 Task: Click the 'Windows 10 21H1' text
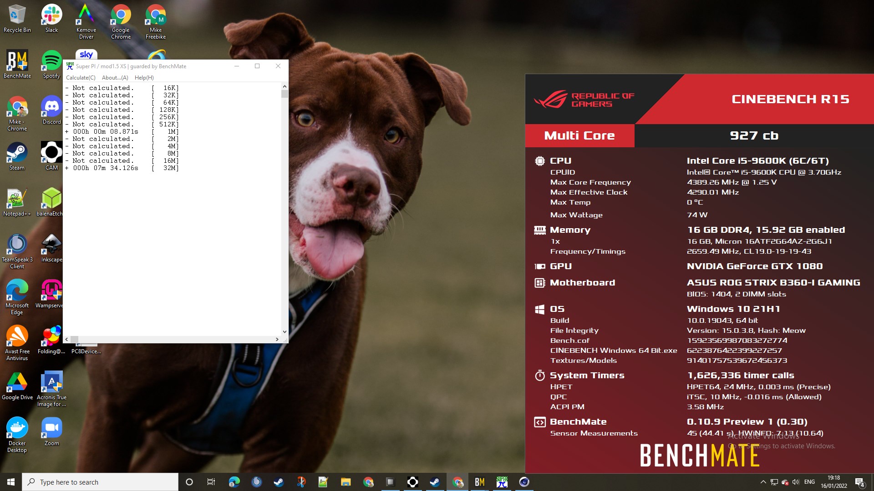click(x=733, y=309)
